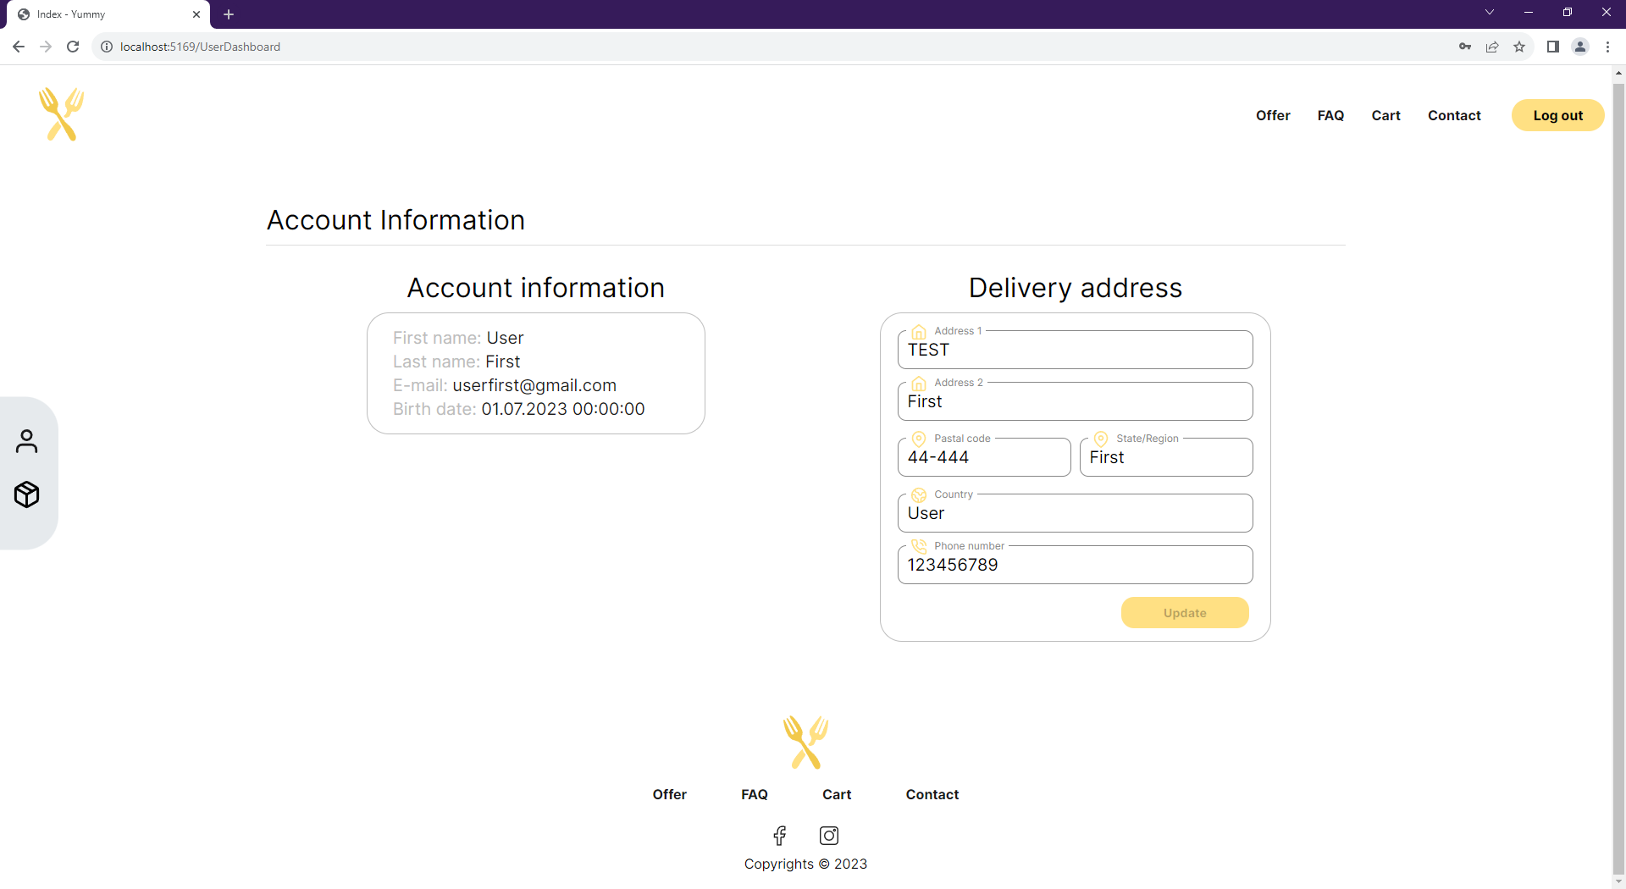The height and width of the screenshot is (889, 1626).
Task: Click the Yummy fork logo in the header
Action: click(61, 114)
